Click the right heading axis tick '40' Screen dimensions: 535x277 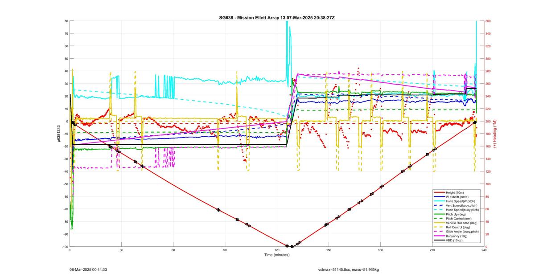[487, 221]
